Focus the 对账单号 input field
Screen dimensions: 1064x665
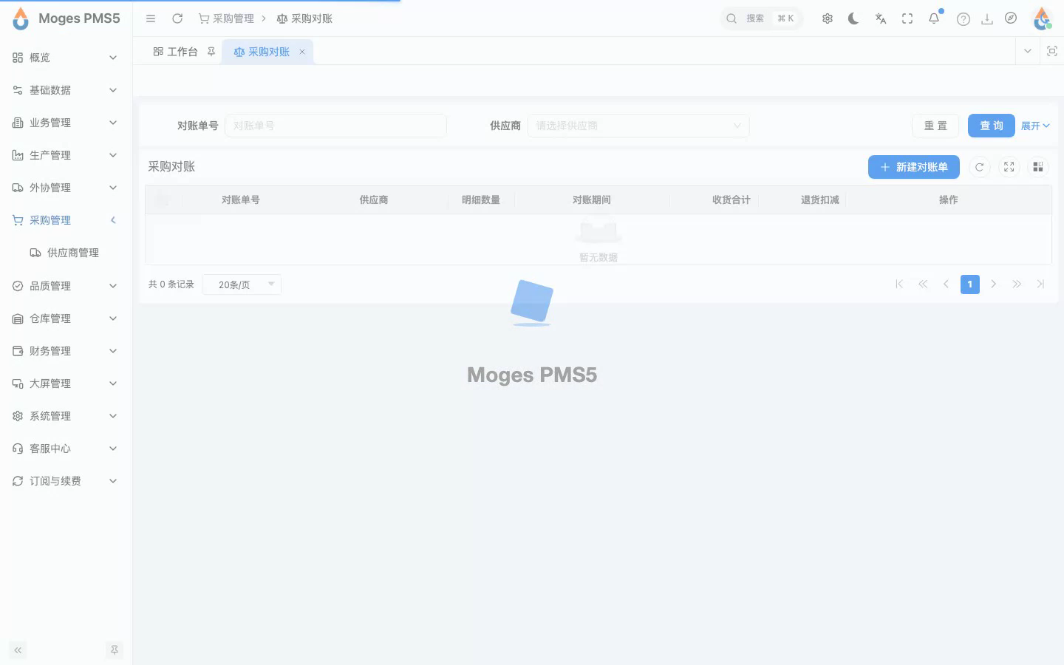[x=335, y=126]
